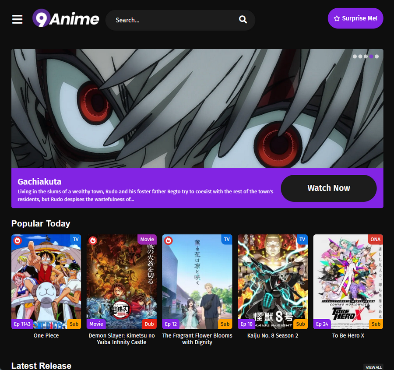Open the One Piece title link

point(46,335)
